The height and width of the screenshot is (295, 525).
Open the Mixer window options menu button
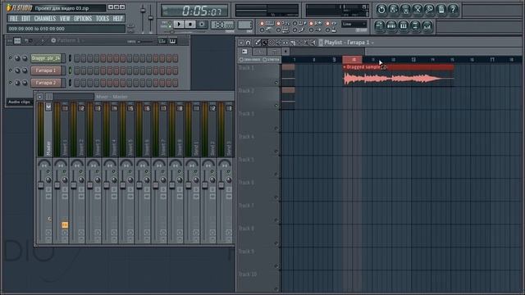point(40,97)
